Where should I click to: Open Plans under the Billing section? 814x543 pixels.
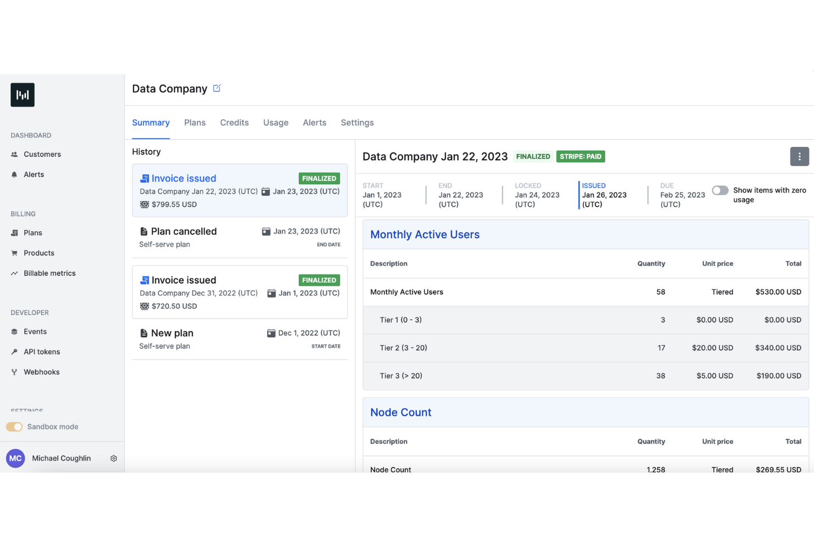point(15,233)
